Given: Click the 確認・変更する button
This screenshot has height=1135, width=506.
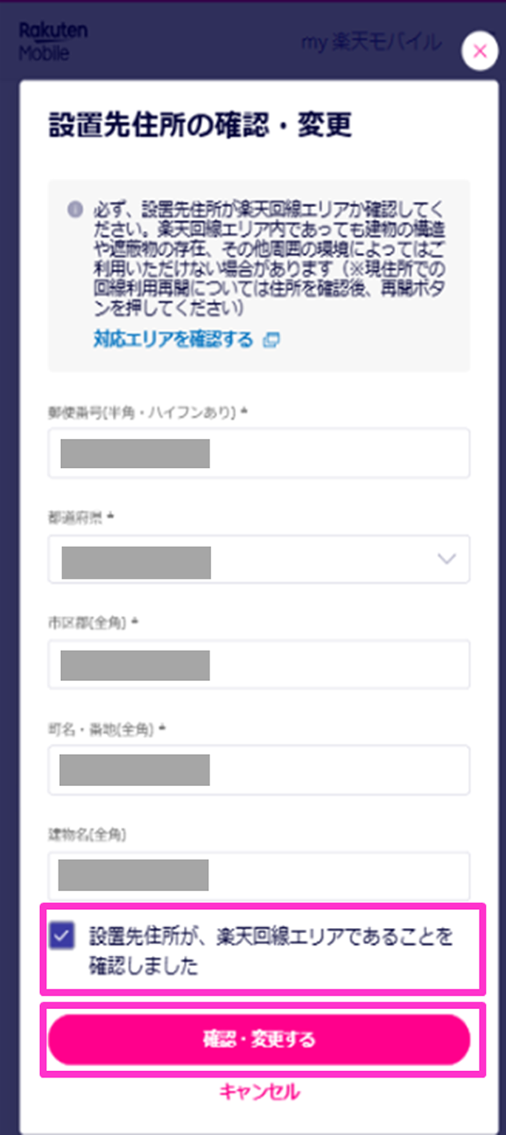Looking at the screenshot, I should (x=259, y=1040).
